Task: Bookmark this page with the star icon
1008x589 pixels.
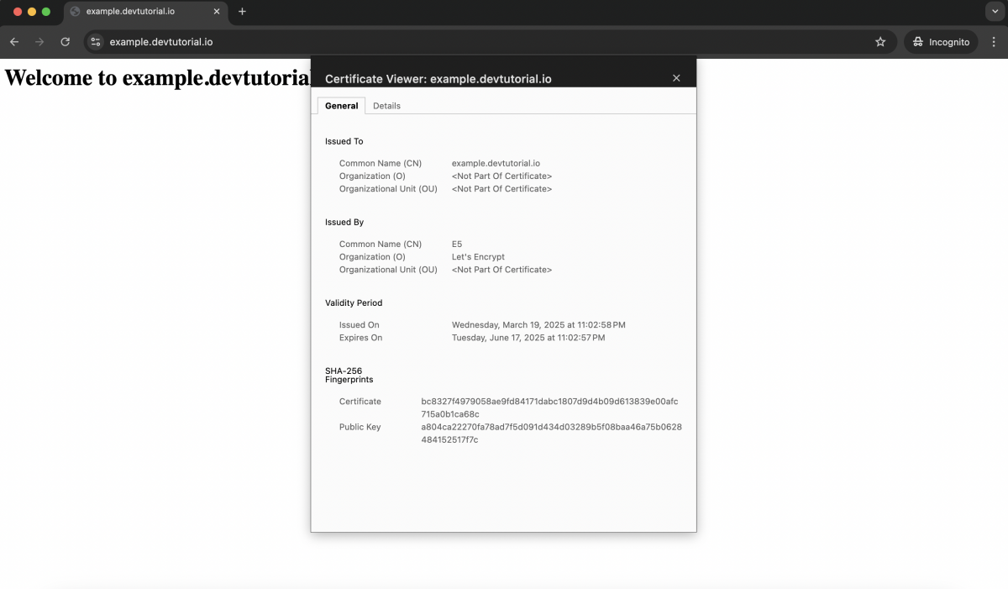Action: tap(880, 42)
